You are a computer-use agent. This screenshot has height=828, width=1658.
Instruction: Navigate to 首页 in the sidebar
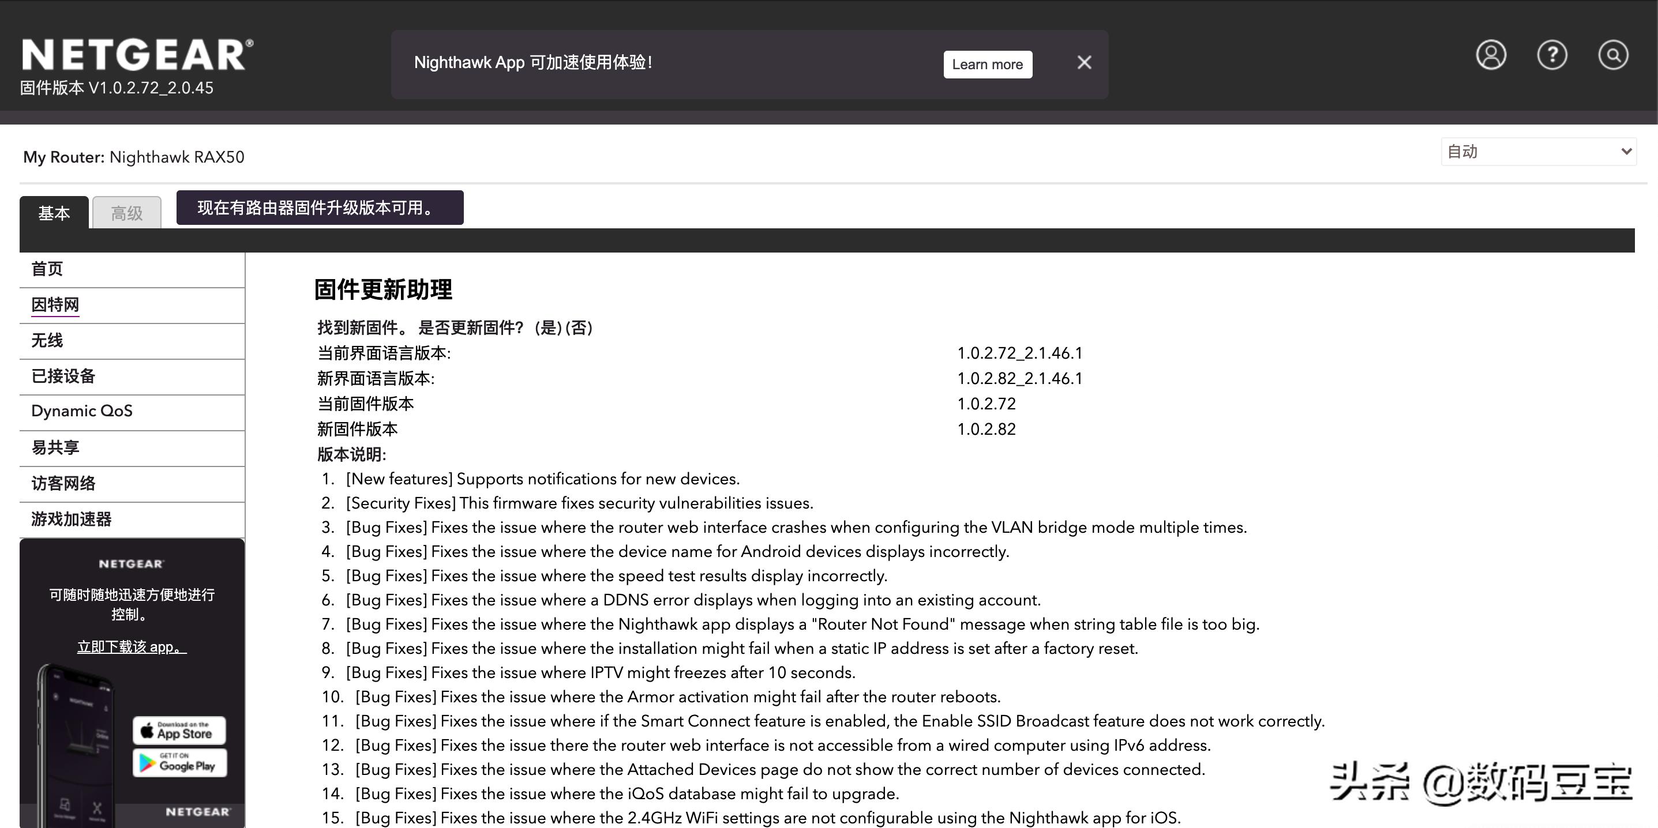pyautogui.click(x=46, y=269)
